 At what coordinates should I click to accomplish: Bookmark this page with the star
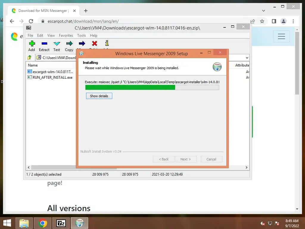click(262, 21)
